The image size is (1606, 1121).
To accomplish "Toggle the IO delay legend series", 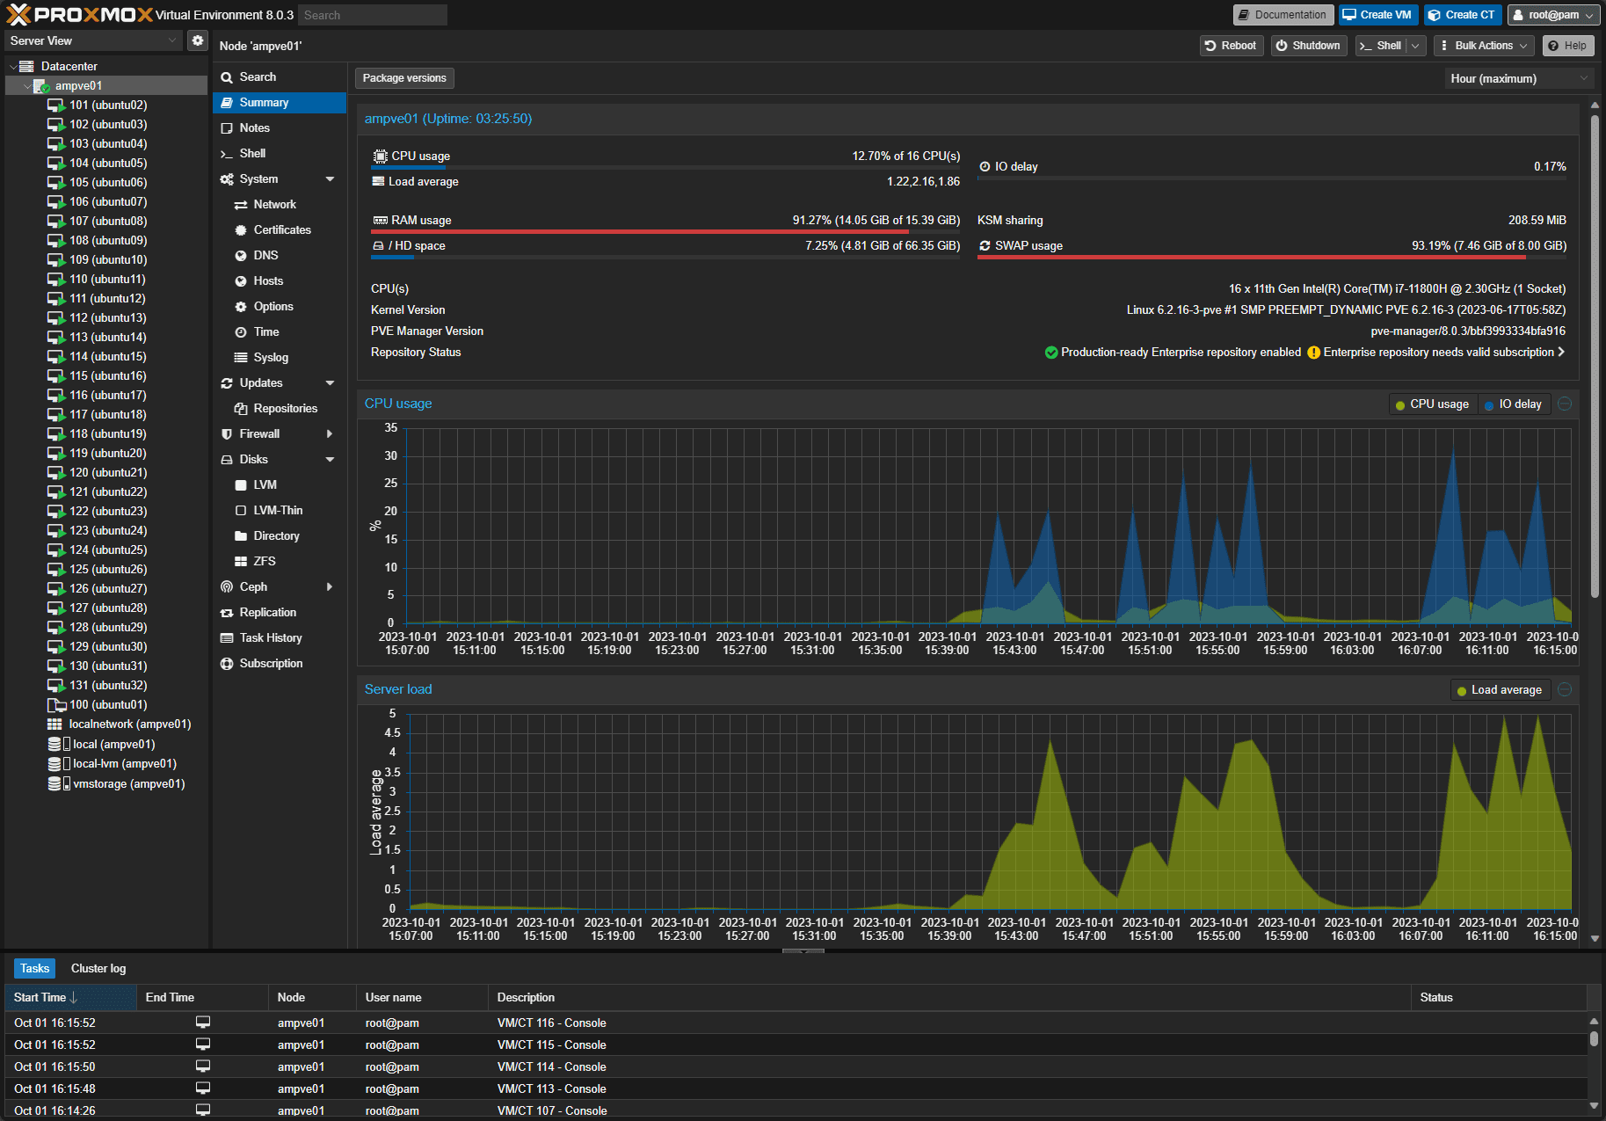I will click(1513, 404).
